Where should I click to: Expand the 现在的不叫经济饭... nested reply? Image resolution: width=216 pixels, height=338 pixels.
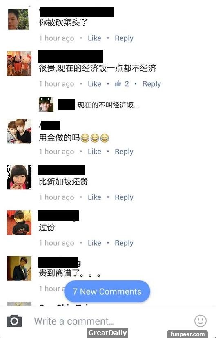108,105
